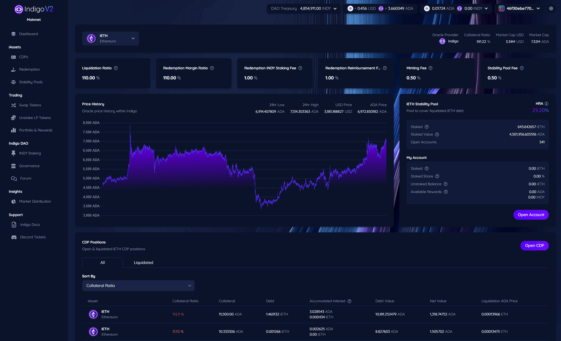
Task: Open the Redemption page
Action: click(29, 69)
